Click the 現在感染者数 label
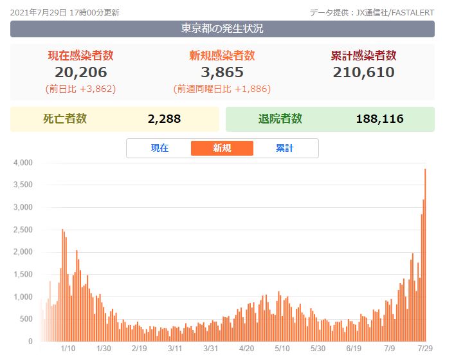 pos(81,55)
